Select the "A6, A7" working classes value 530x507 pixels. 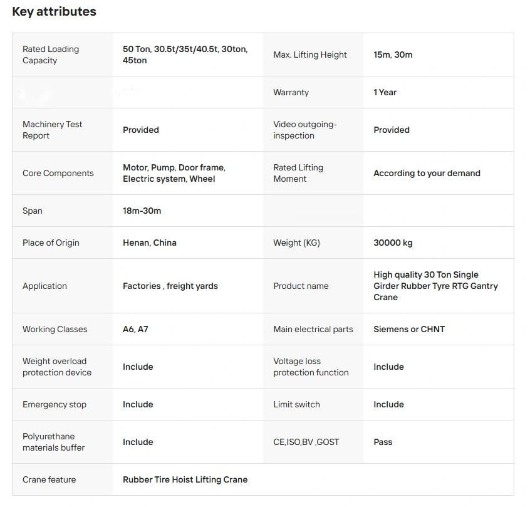135,329
